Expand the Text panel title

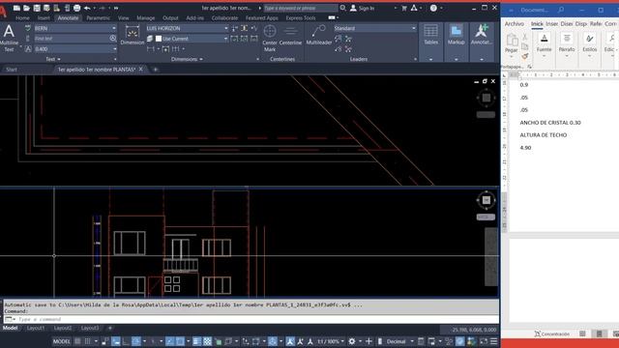[x=53, y=59]
